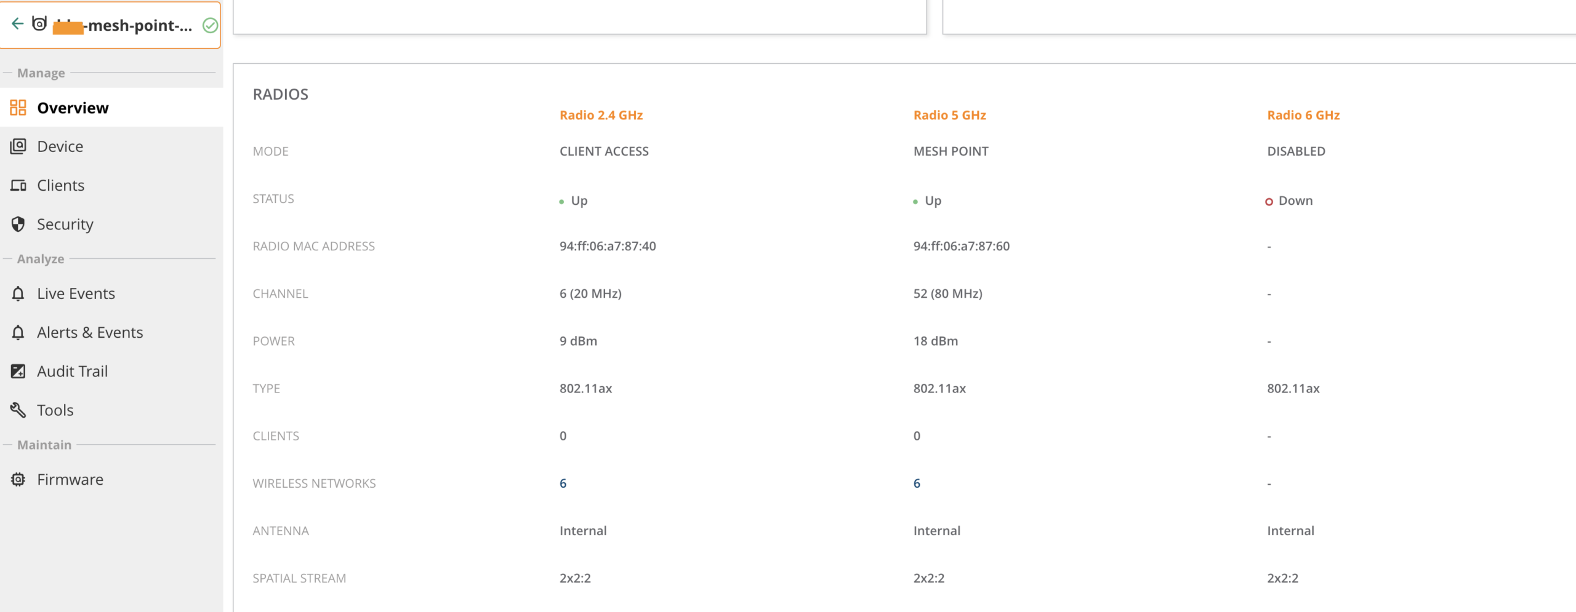This screenshot has width=1576, height=612.
Task: Click the Tools wrench icon
Action: (x=18, y=410)
